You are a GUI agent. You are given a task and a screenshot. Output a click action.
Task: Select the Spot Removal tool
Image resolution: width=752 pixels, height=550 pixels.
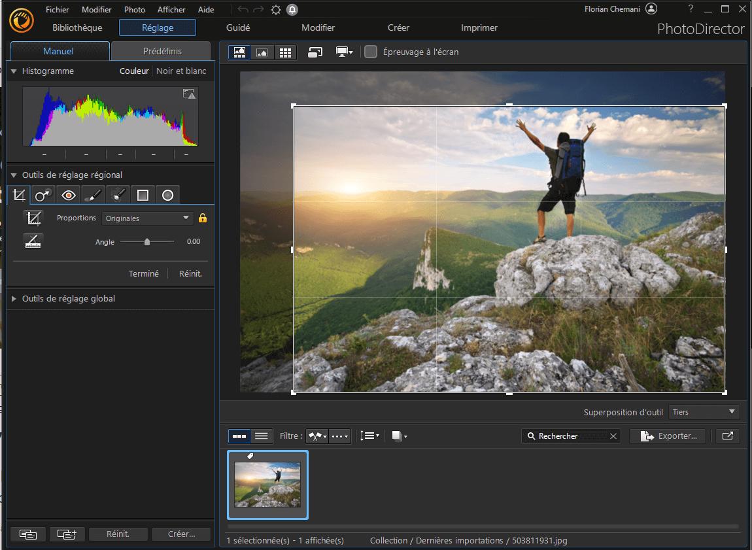[x=43, y=194]
